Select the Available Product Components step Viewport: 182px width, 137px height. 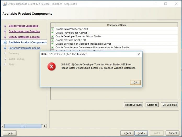[28, 42]
